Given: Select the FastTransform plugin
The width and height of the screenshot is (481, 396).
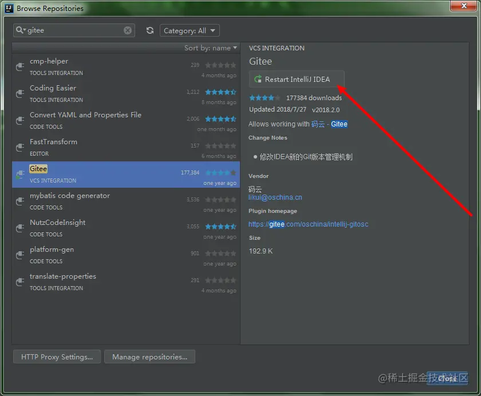Looking at the screenshot, I should point(126,148).
